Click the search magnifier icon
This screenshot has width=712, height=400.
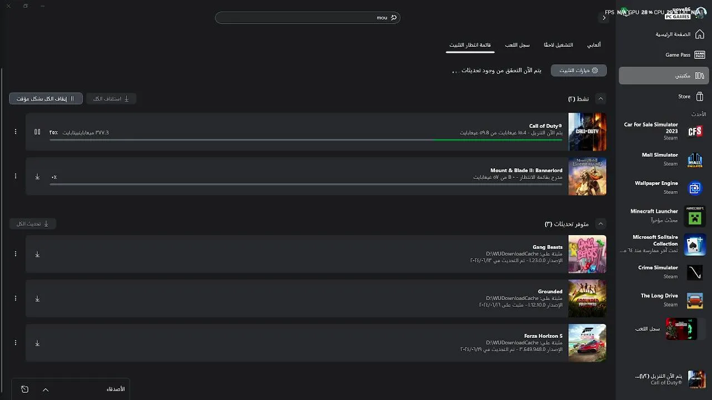(x=394, y=18)
